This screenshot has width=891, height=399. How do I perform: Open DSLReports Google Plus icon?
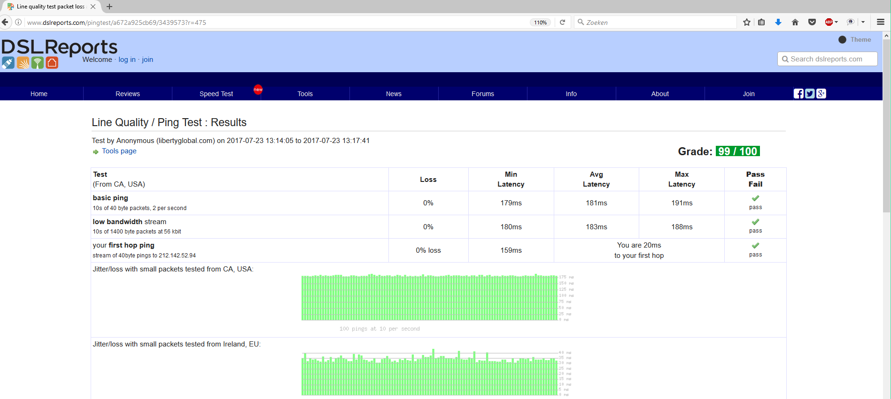click(821, 93)
